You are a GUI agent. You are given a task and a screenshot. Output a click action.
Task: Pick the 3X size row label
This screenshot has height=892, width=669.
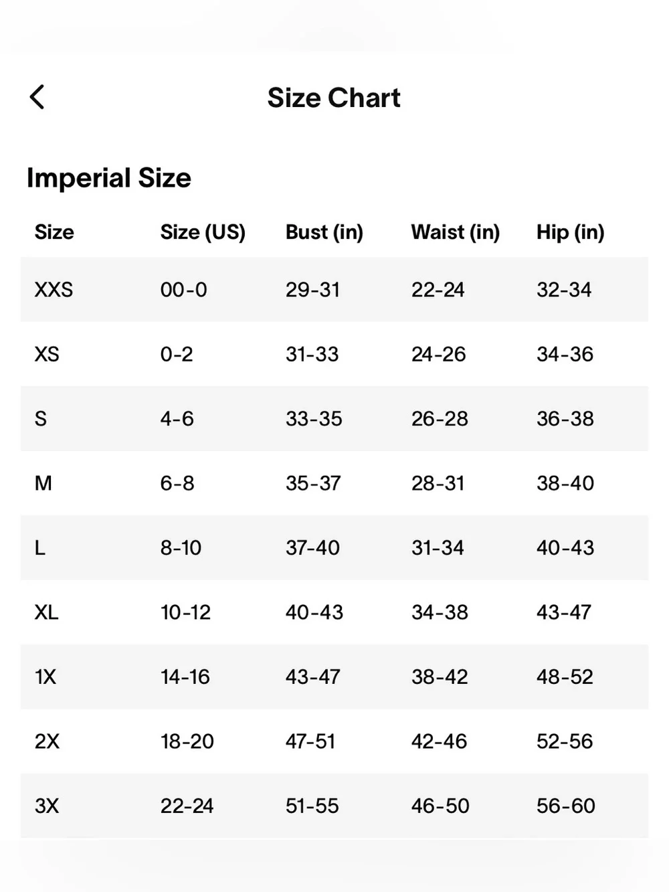point(47,806)
